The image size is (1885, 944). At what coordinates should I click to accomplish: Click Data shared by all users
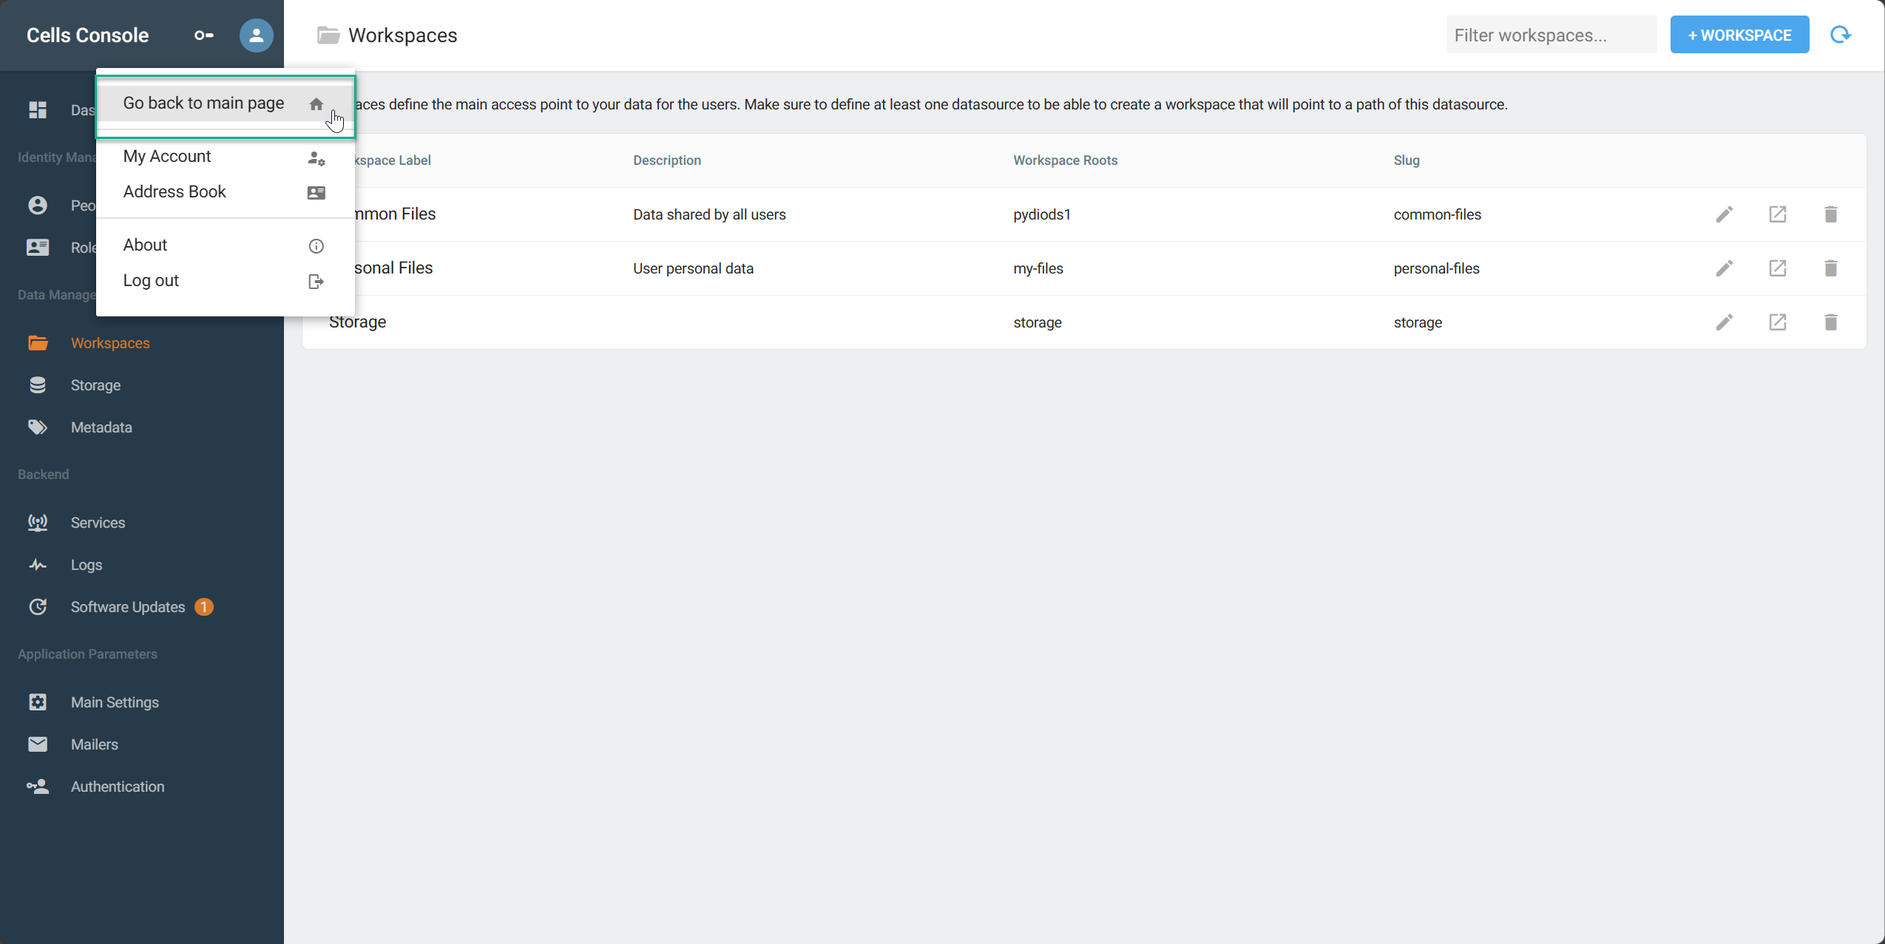point(709,214)
